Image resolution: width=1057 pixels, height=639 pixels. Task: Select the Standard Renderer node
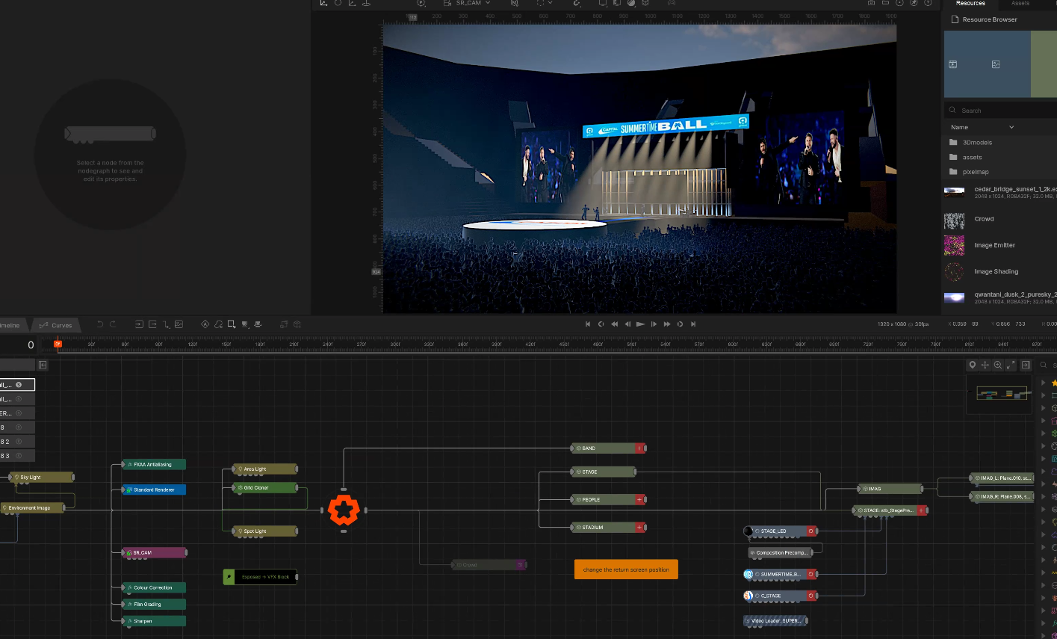(x=154, y=490)
